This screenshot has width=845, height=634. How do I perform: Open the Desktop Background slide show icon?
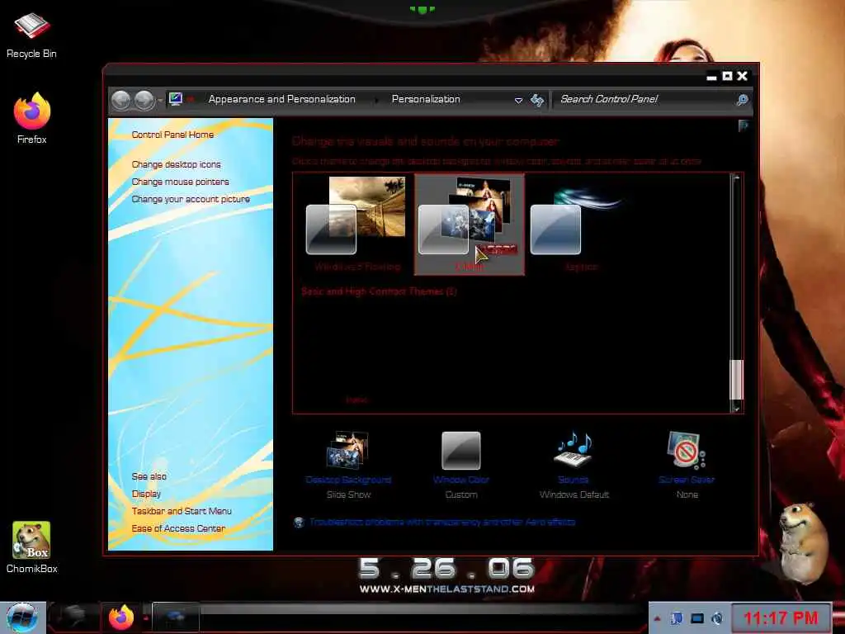point(347,450)
